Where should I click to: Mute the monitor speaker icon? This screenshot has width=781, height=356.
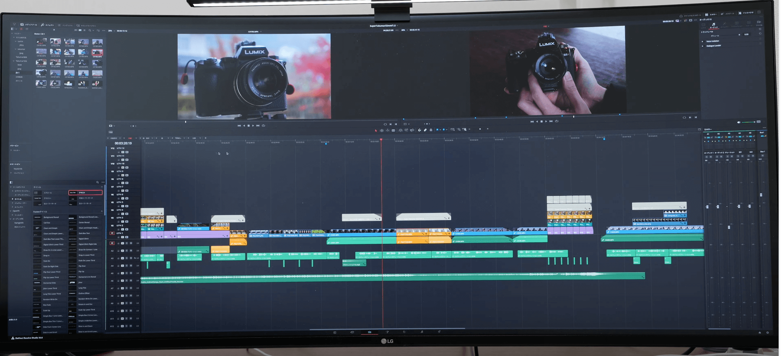738,122
